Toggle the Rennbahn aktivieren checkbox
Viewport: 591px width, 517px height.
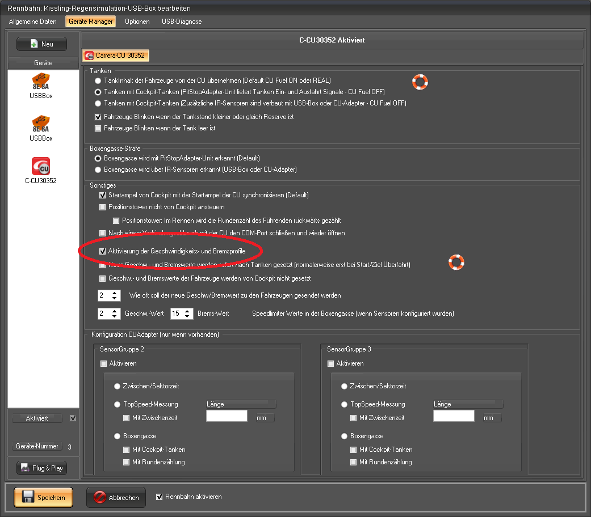159,497
